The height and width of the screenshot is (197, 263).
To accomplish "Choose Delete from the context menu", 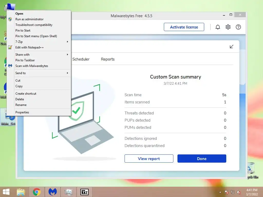I will 39,99.
